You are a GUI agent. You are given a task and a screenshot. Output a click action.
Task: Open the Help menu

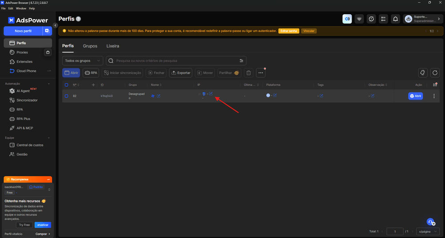pyautogui.click(x=32, y=8)
